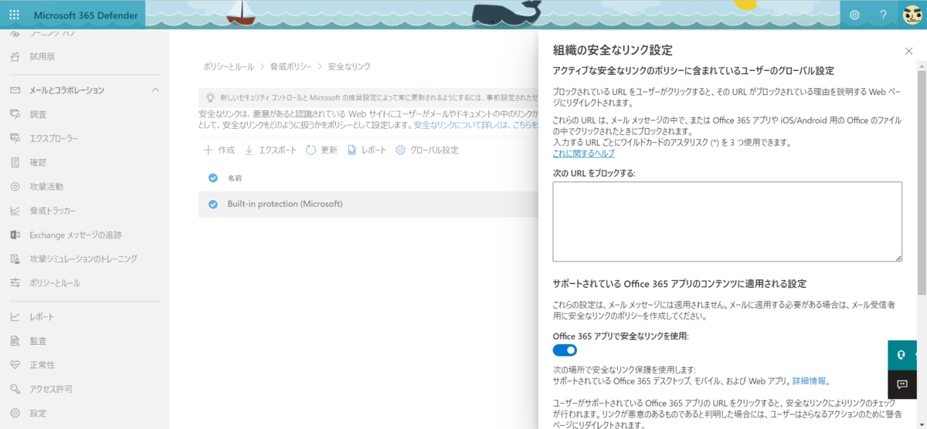Open Built-in protection (Microsoft) policy
927x429 pixels.
tap(285, 204)
